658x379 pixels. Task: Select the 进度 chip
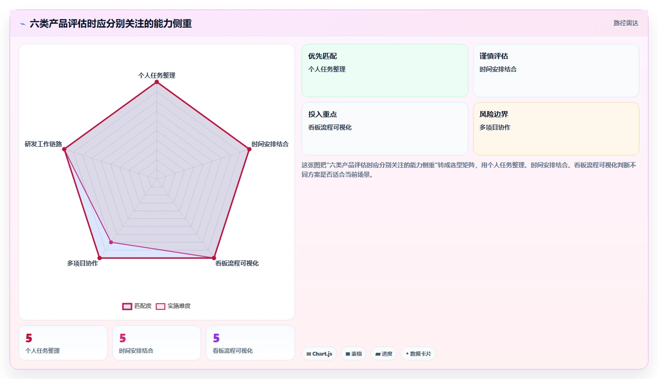click(x=384, y=354)
